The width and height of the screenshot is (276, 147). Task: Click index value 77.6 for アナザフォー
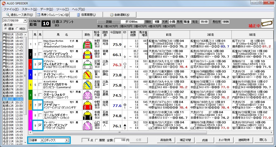(117, 106)
